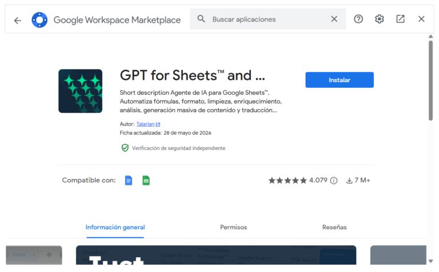Viewport: 439px width, 272px height.
Task: Click the Google Docs compatibility icon
Action: [129, 180]
